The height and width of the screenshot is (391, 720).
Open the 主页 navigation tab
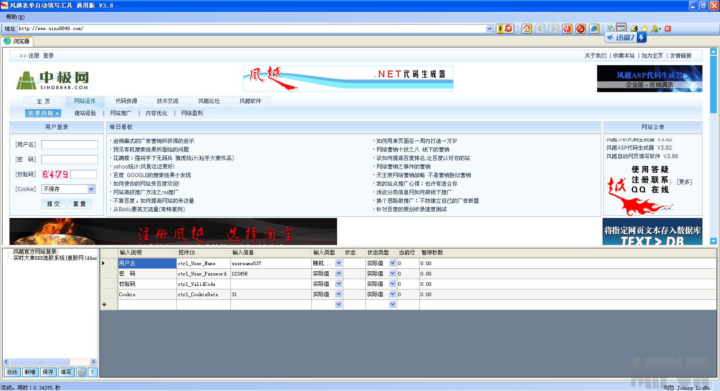[43, 101]
